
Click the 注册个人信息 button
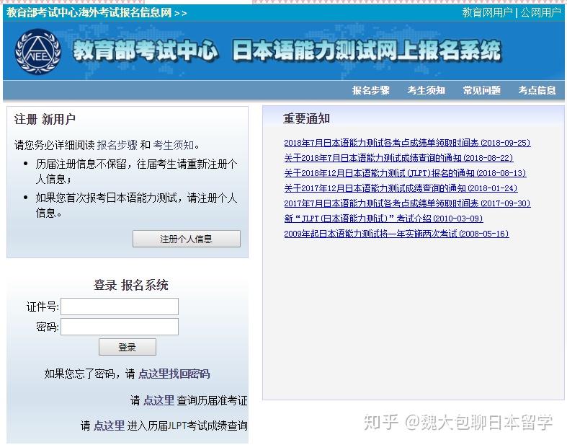point(186,239)
